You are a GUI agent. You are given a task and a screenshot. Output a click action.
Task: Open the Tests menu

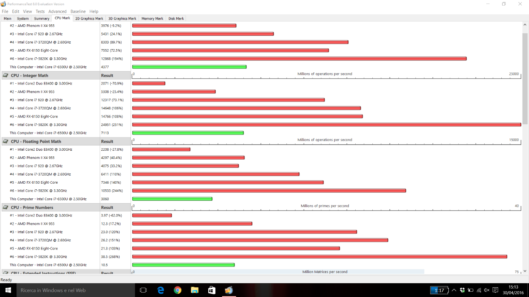click(x=40, y=11)
